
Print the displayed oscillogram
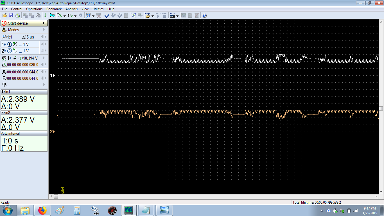pyautogui.click(x=17, y=15)
